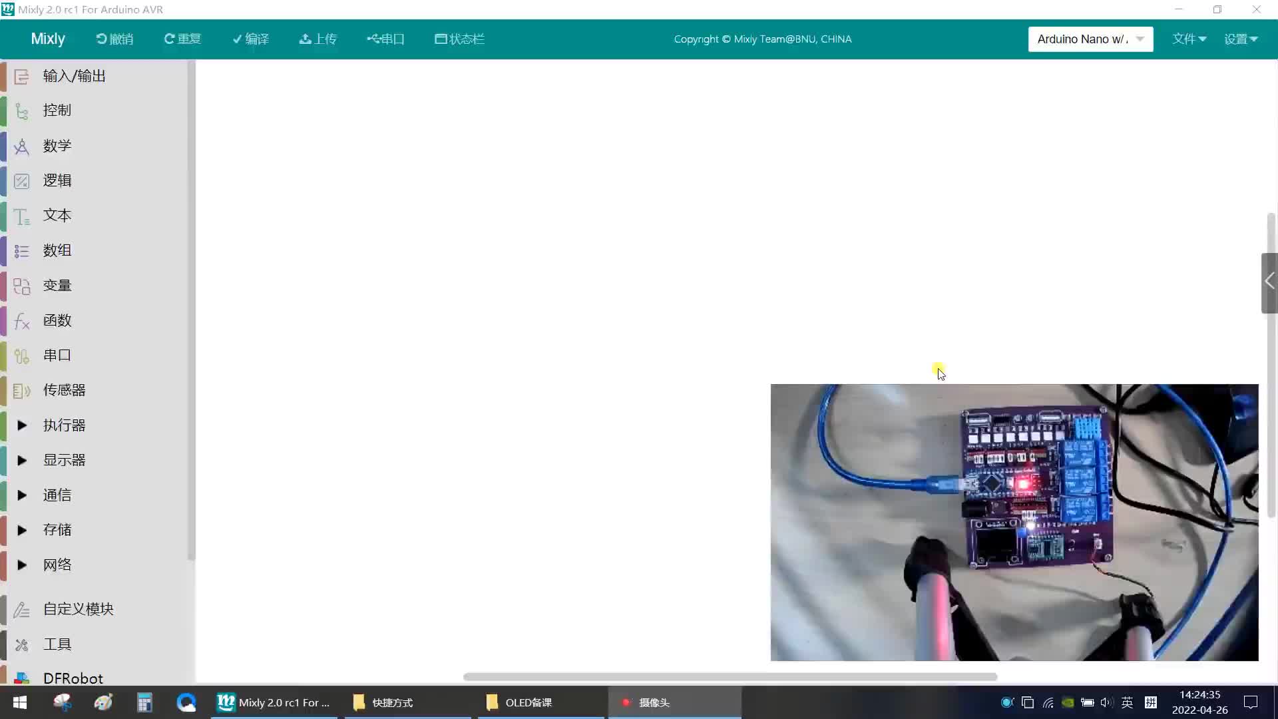
Task: Click the 重复 redo button
Action: click(182, 39)
